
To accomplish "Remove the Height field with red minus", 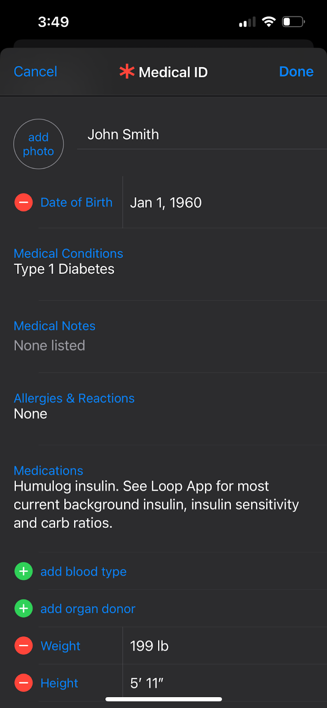I will pos(23,683).
